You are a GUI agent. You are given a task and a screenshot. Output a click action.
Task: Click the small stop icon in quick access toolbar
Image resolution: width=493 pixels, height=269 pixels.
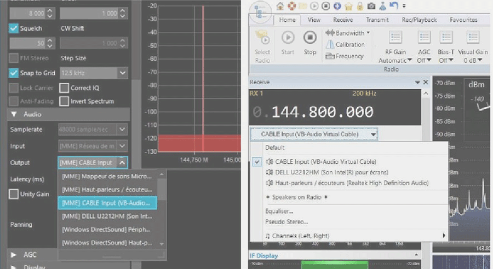click(x=326, y=6)
